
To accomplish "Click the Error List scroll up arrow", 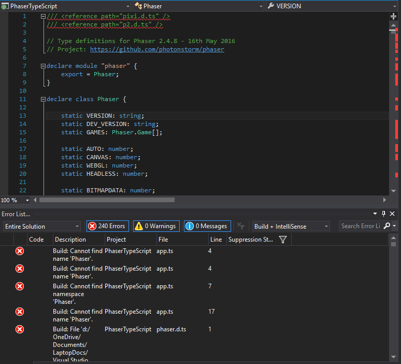I will point(393,238).
